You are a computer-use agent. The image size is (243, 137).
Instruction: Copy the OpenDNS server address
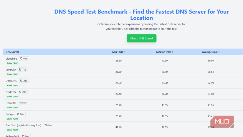click(x=24, y=81)
